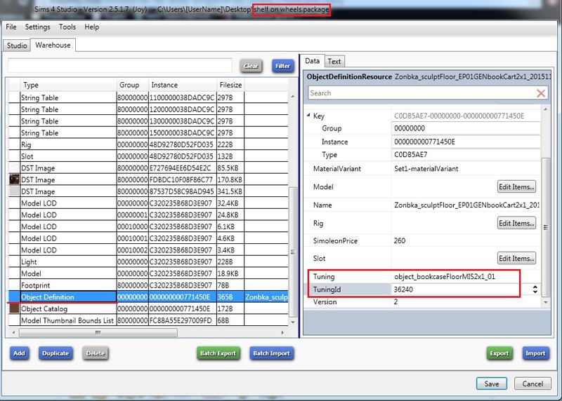Click the Batch Export button
This screenshot has width=562, height=401.
218,353
